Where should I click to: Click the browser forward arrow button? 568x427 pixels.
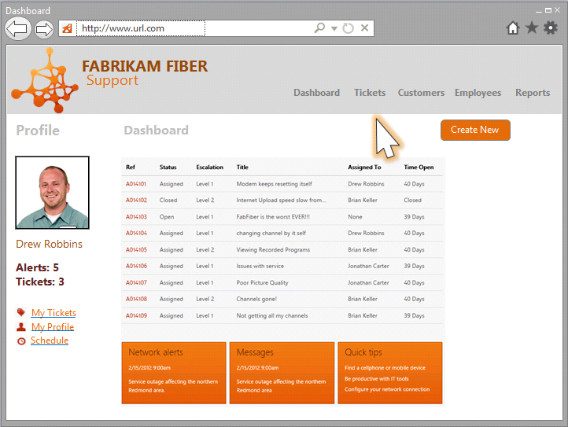click(x=43, y=29)
